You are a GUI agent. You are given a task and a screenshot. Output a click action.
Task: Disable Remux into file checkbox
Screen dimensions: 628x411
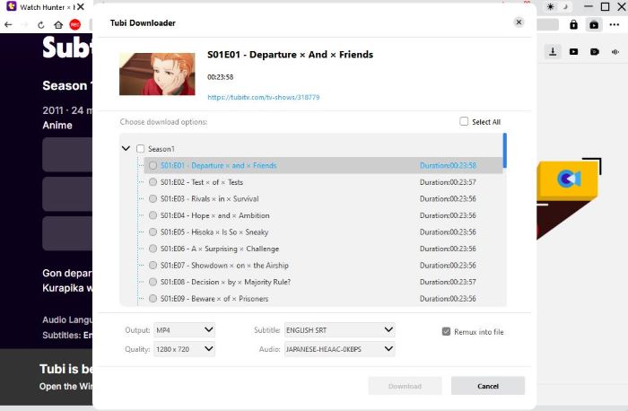click(x=447, y=331)
